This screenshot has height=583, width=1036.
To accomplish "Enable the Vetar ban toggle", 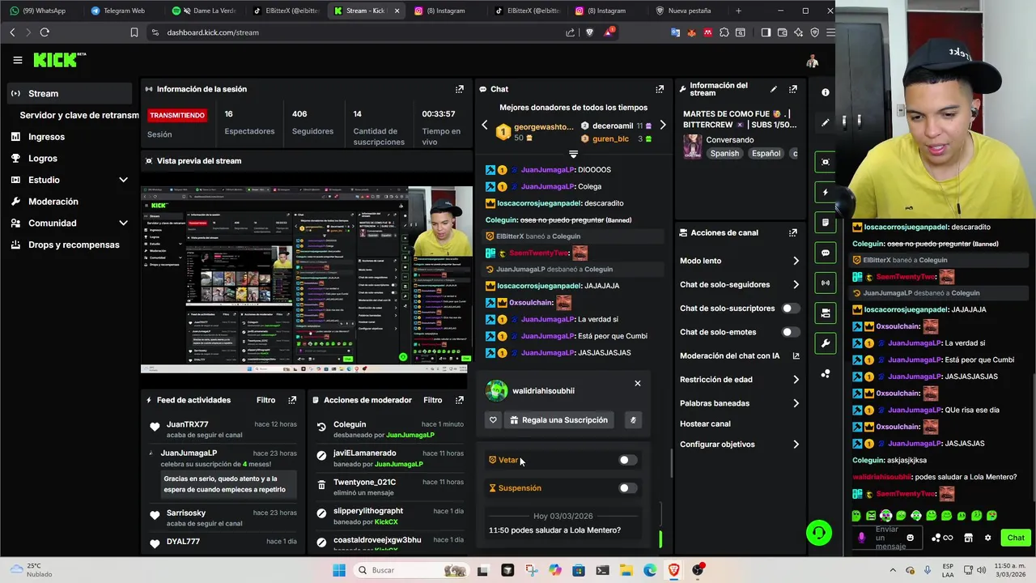I will (627, 460).
